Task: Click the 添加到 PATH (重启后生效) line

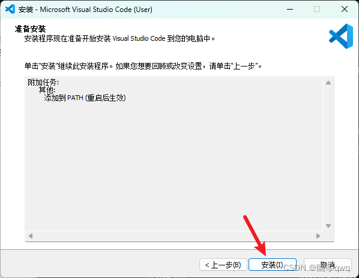Action: [85, 98]
